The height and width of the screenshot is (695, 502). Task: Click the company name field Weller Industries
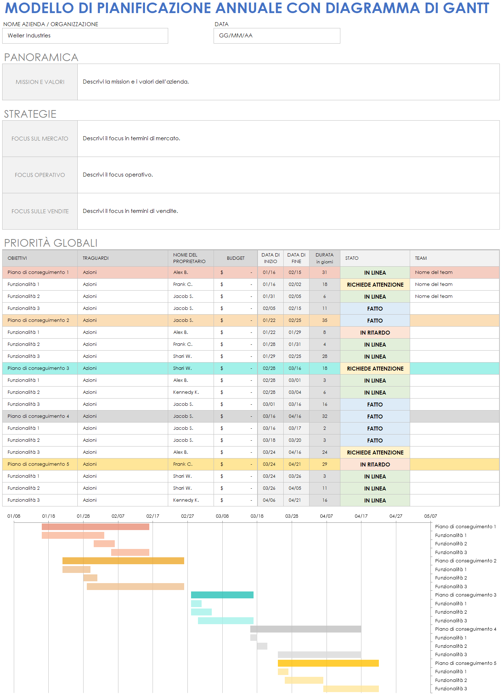coord(85,36)
